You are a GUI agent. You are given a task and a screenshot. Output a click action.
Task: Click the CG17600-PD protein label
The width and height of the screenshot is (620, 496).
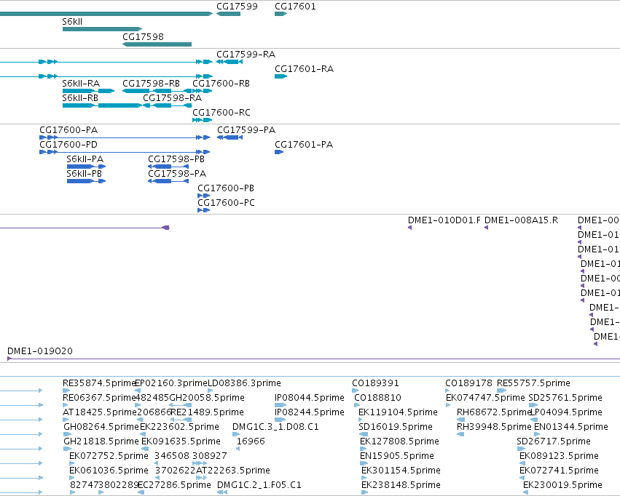click(x=68, y=145)
